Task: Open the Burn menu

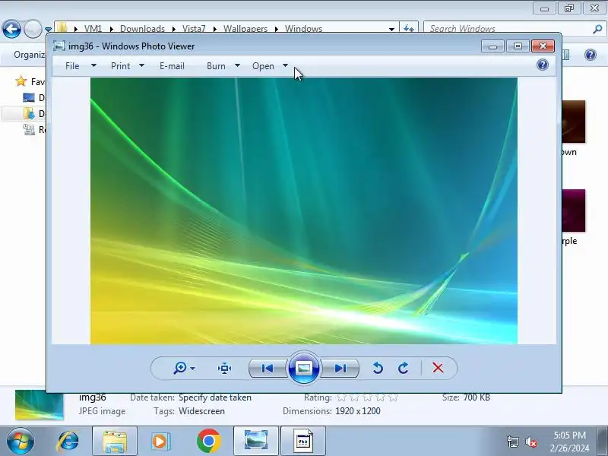Action: click(x=216, y=66)
